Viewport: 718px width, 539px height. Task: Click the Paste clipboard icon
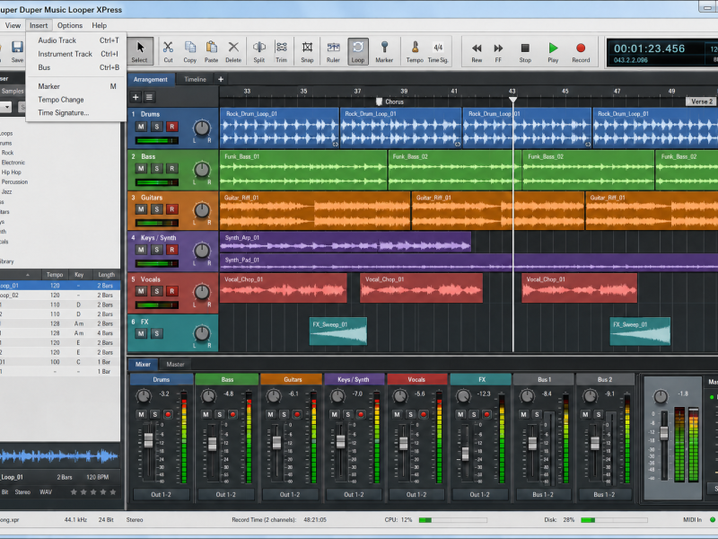(x=211, y=52)
